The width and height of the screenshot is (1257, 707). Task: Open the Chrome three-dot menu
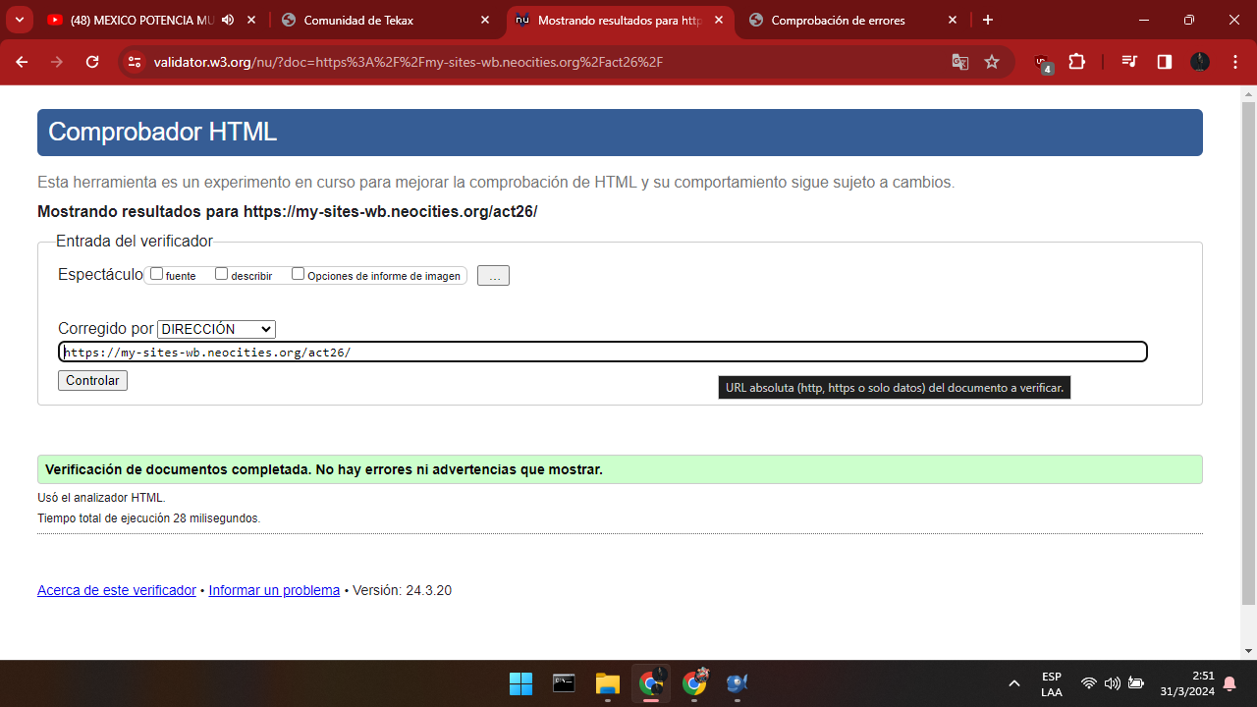click(1234, 62)
